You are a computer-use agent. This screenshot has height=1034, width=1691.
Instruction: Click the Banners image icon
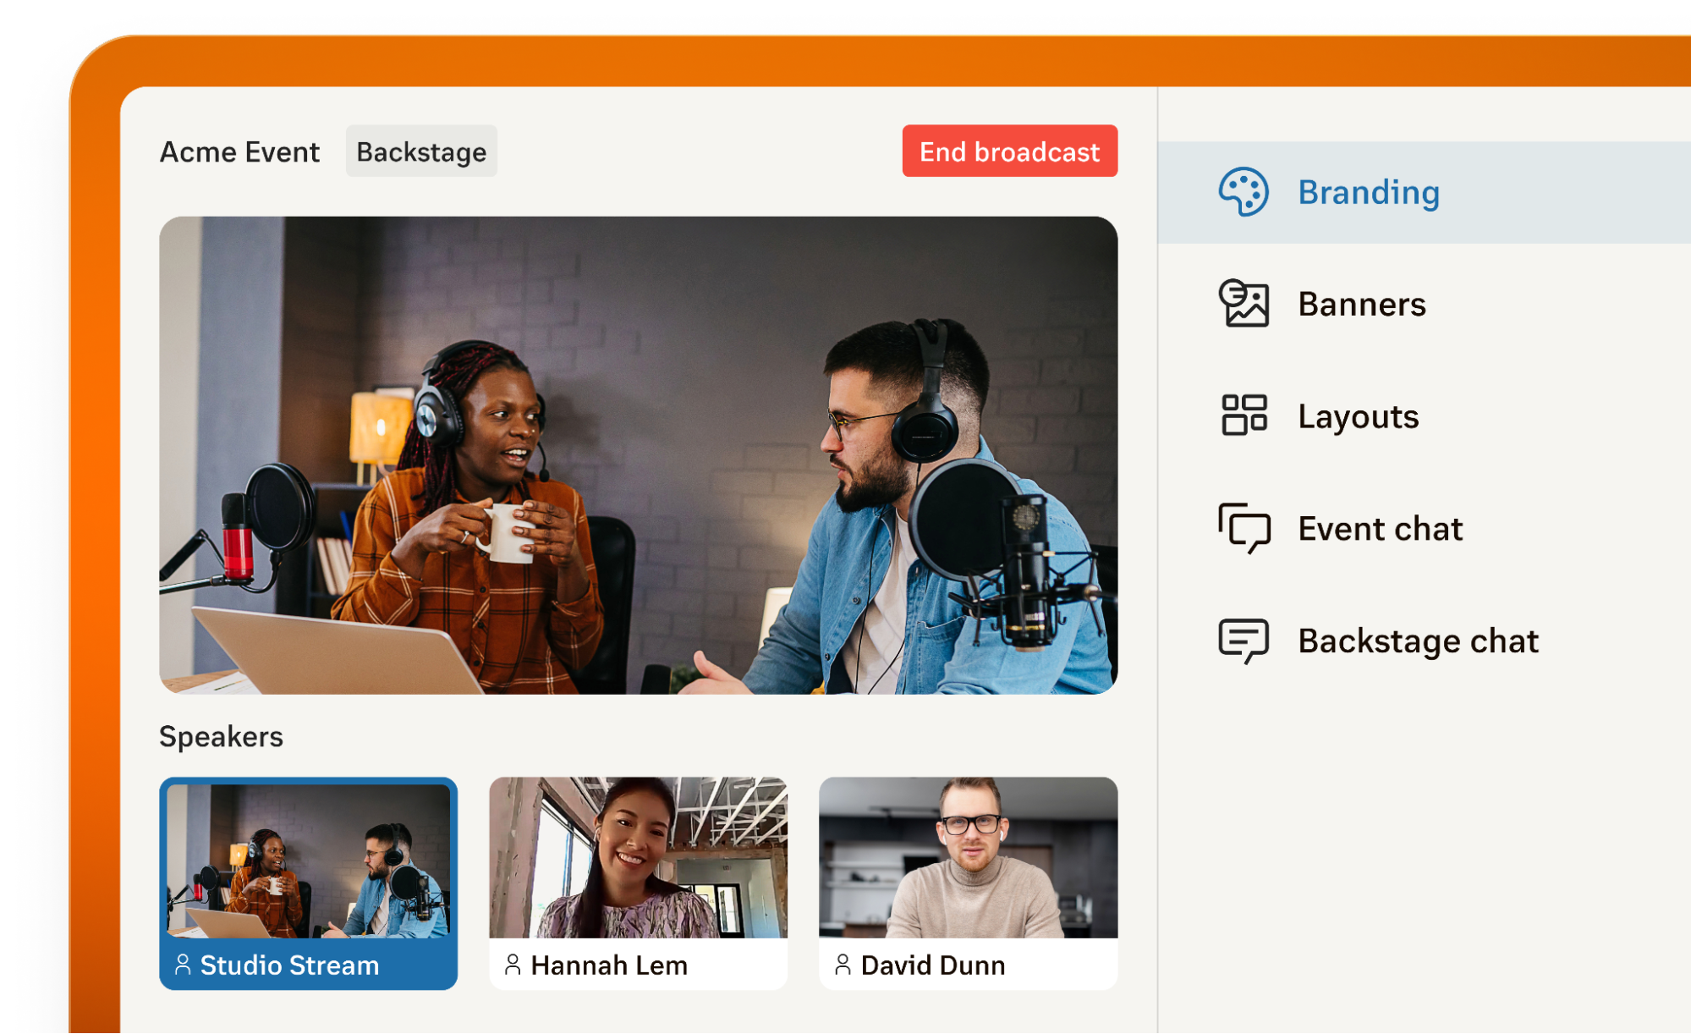click(x=1243, y=304)
